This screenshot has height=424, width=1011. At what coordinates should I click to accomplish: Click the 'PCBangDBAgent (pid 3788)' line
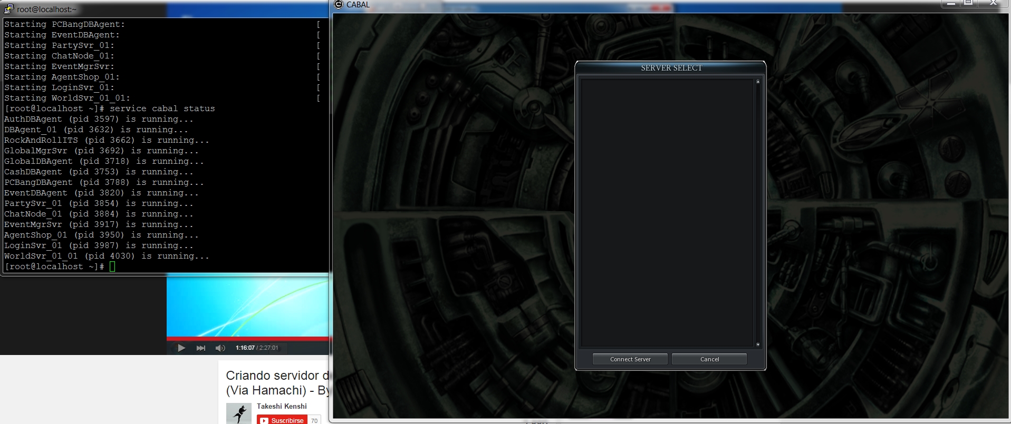point(104,182)
